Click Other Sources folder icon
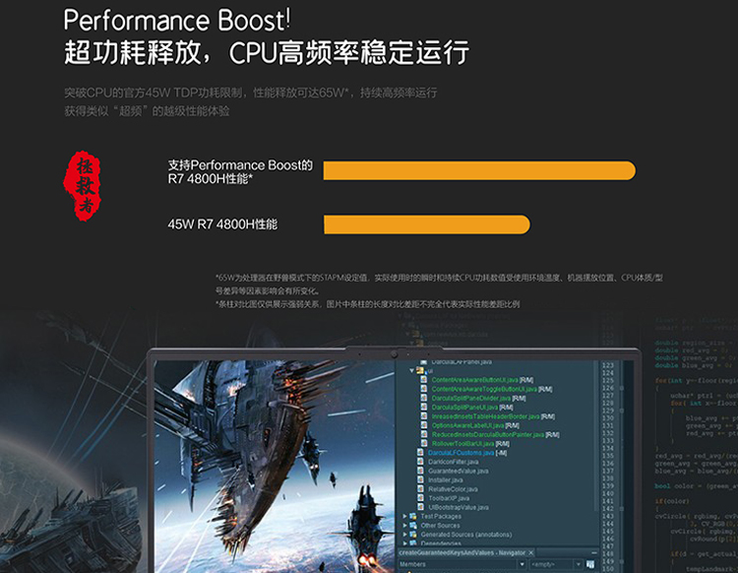This screenshot has height=573, width=738. coord(412,526)
